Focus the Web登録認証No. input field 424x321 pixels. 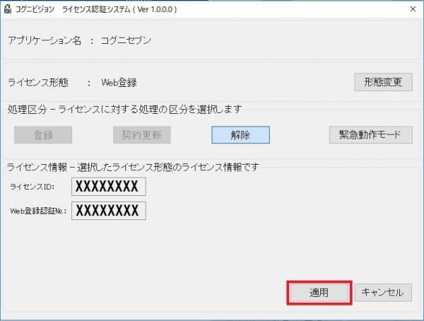109,211
